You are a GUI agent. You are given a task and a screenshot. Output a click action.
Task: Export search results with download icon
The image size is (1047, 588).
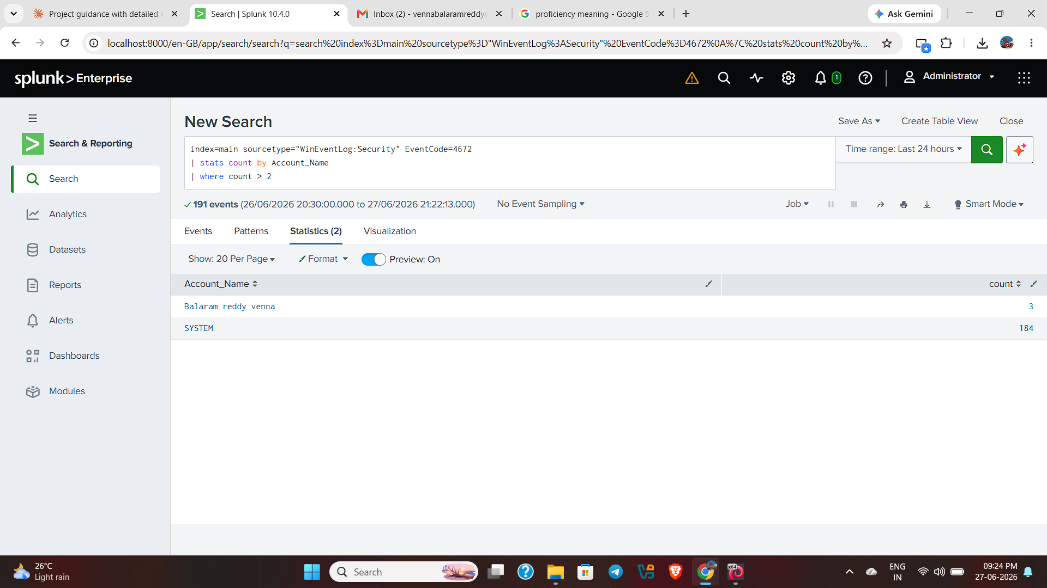(926, 204)
